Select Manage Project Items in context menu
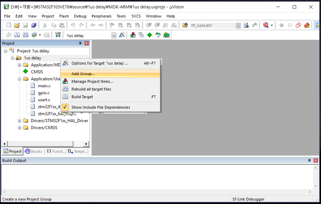The height and width of the screenshot is (204, 321). point(111,82)
